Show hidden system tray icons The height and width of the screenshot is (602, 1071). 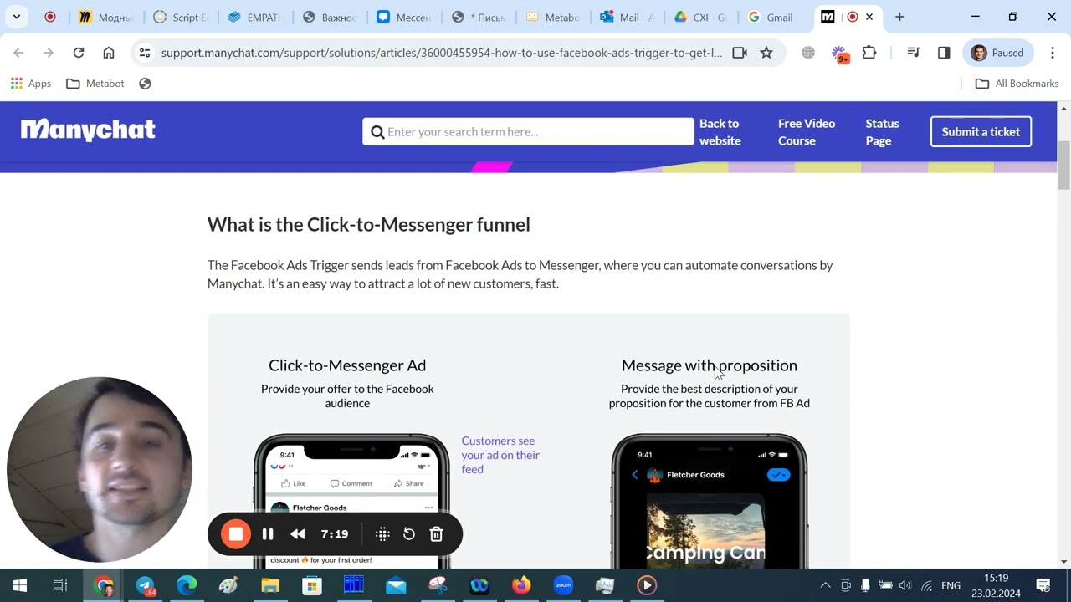(825, 585)
